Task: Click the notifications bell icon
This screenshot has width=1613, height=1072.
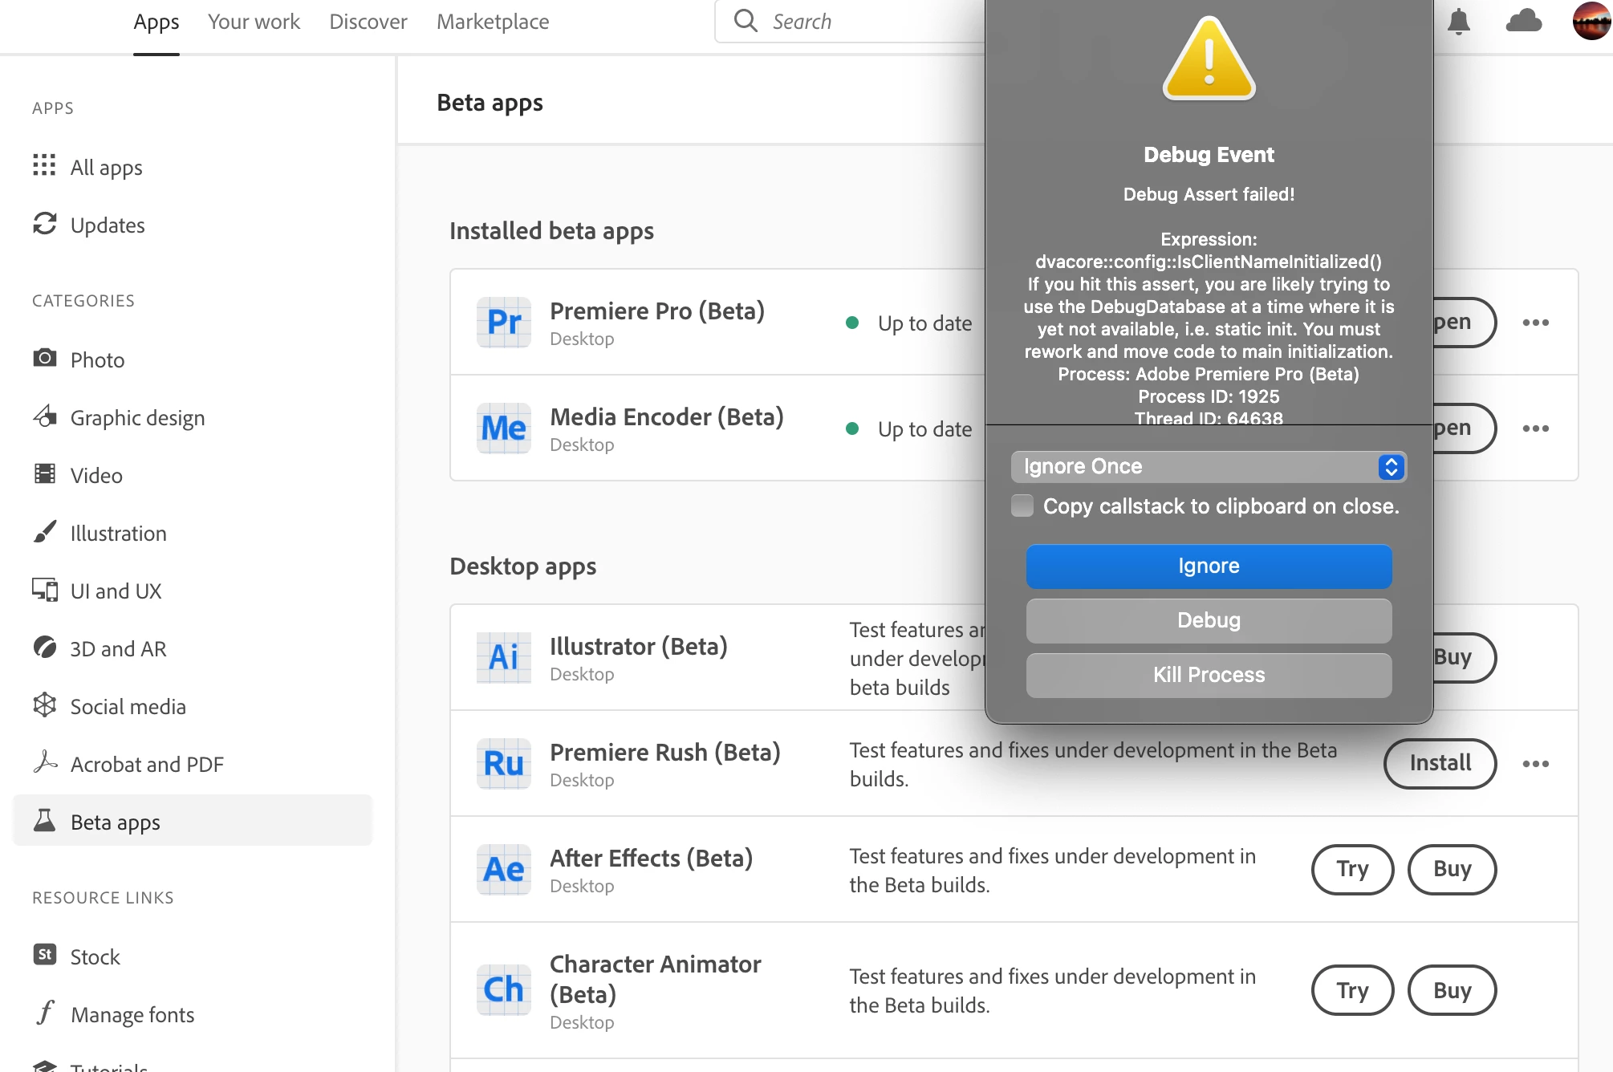Action: (x=1458, y=22)
